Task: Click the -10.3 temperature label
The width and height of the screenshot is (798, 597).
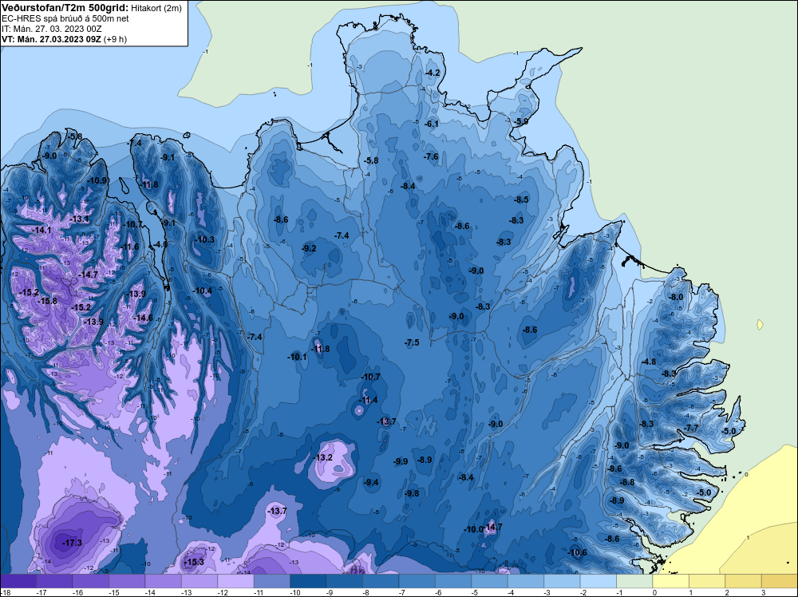Action: 204,239
